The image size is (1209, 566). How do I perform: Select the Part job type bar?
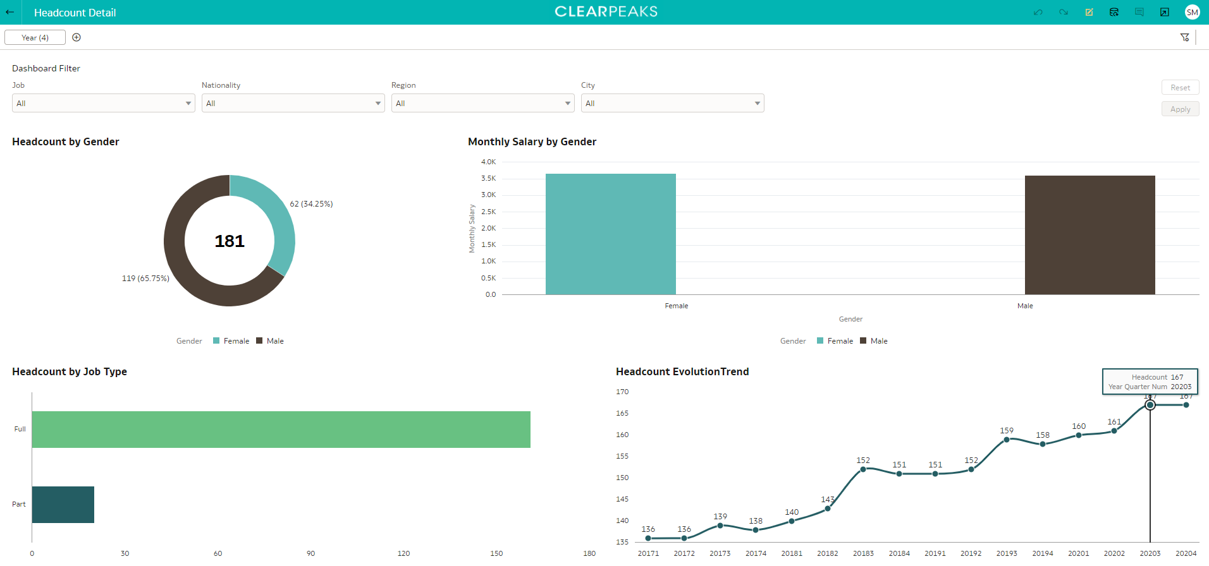tap(63, 505)
